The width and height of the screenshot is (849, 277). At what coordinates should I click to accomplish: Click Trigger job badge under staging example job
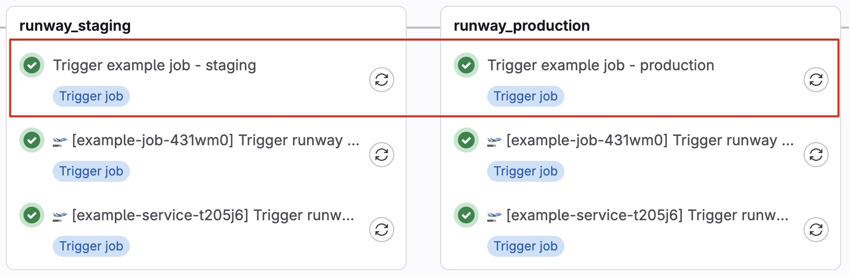91,96
